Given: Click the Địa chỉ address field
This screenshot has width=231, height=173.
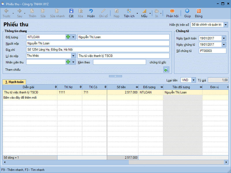Looking at the screenshot, I should pos(98,50).
